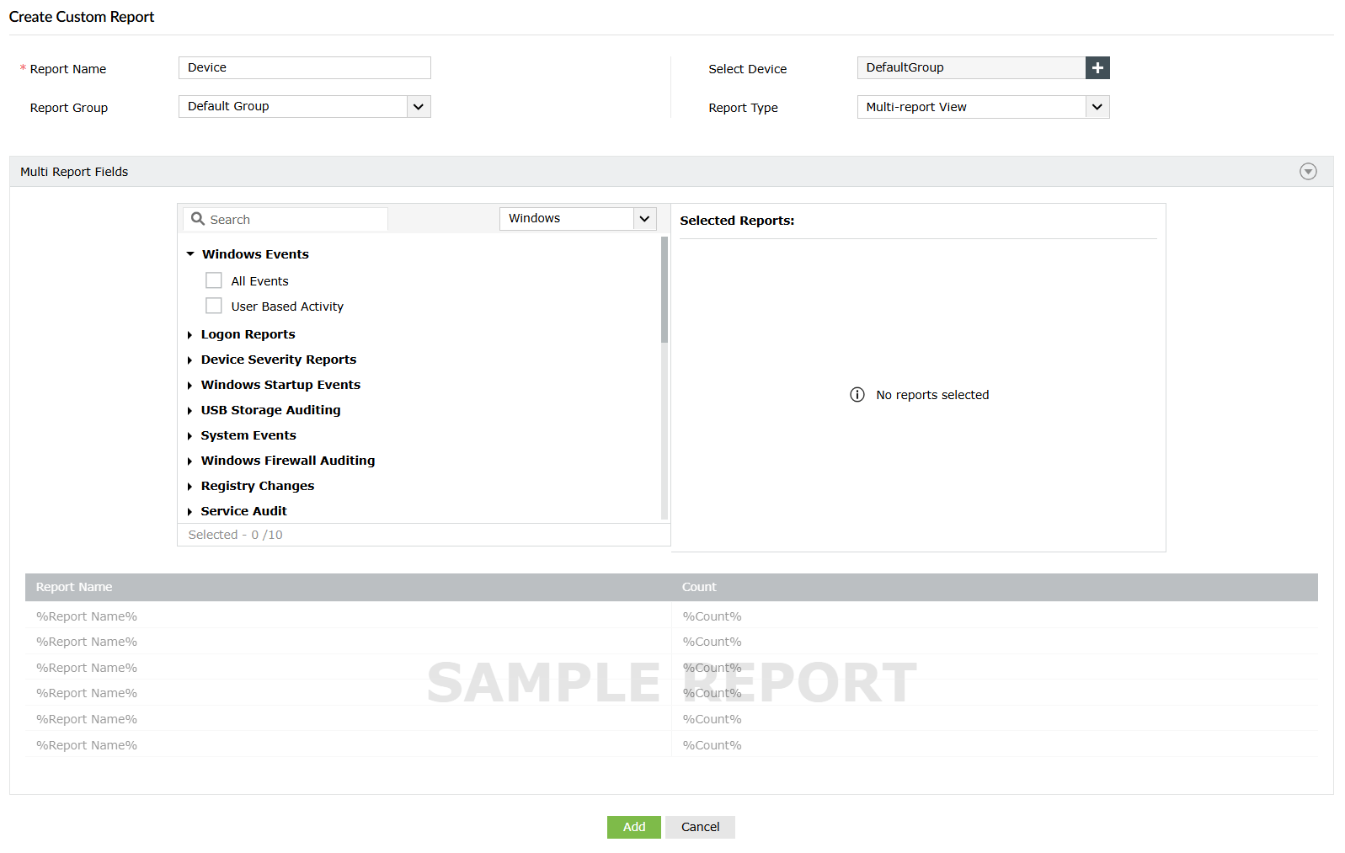The image size is (1345, 853).
Task: Click the green Add button
Action: [634, 827]
